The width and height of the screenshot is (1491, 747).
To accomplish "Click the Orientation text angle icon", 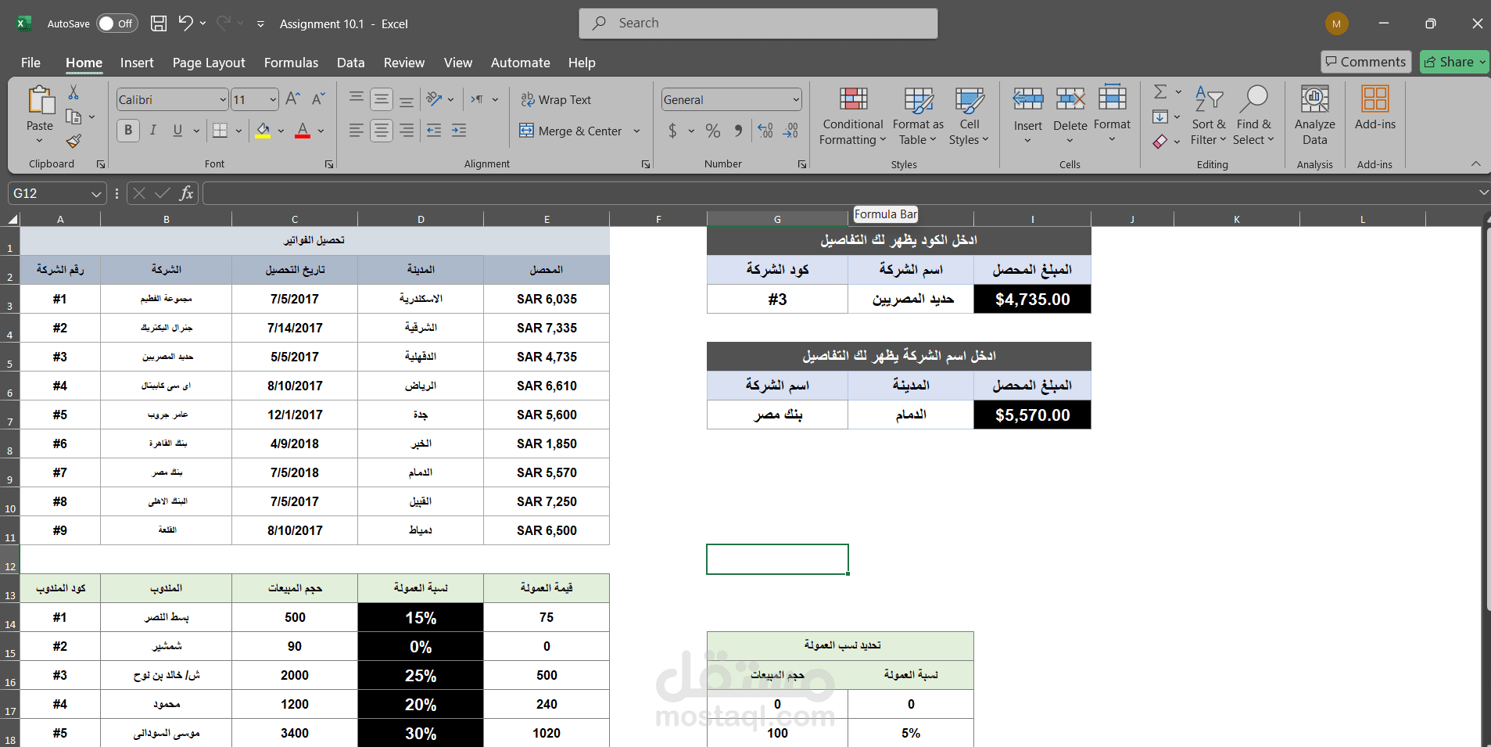I will 435,99.
